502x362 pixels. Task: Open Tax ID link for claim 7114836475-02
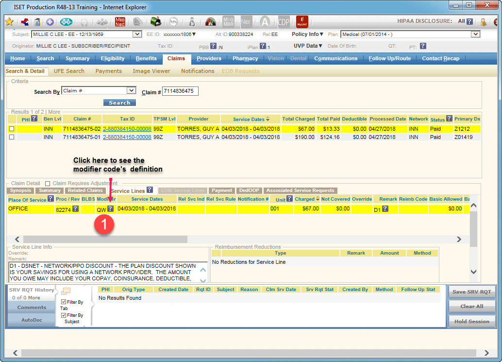(x=127, y=129)
